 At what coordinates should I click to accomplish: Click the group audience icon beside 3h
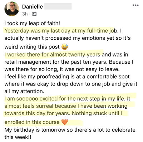tap(34, 14)
